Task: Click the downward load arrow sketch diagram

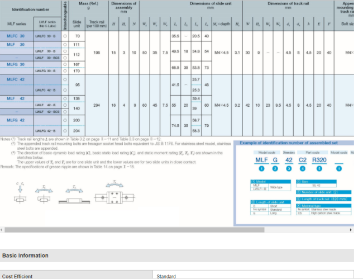Action: 21,193
